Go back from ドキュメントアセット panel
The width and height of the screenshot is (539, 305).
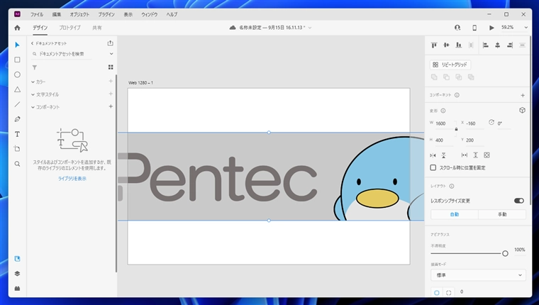point(33,43)
